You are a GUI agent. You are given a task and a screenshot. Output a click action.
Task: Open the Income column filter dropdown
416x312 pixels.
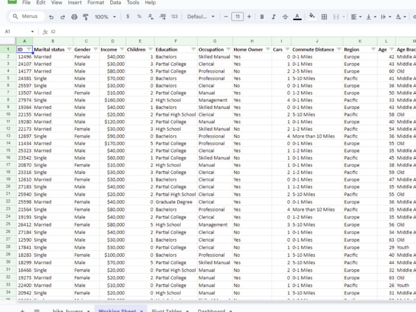(x=122, y=49)
